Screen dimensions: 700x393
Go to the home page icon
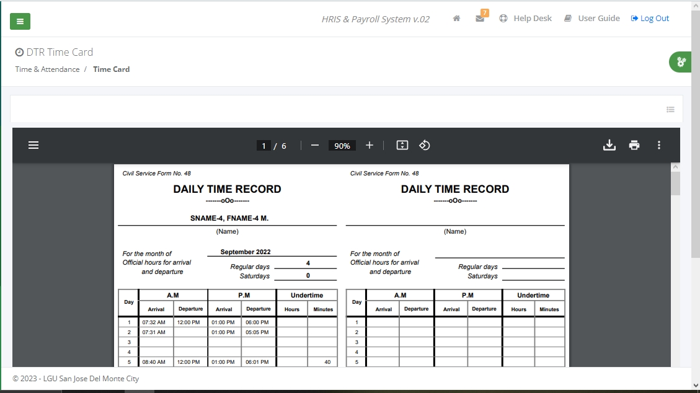(456, 19)
